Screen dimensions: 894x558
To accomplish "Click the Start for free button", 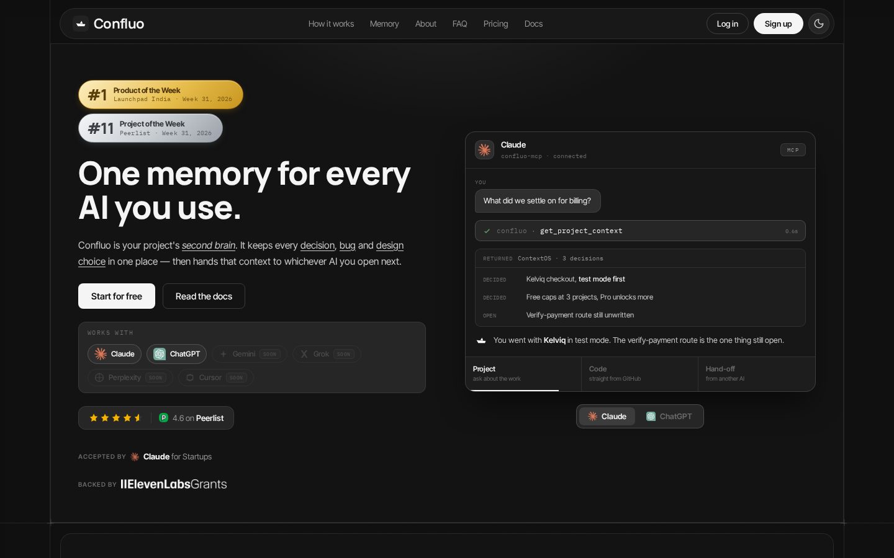I will coord(117,296).
